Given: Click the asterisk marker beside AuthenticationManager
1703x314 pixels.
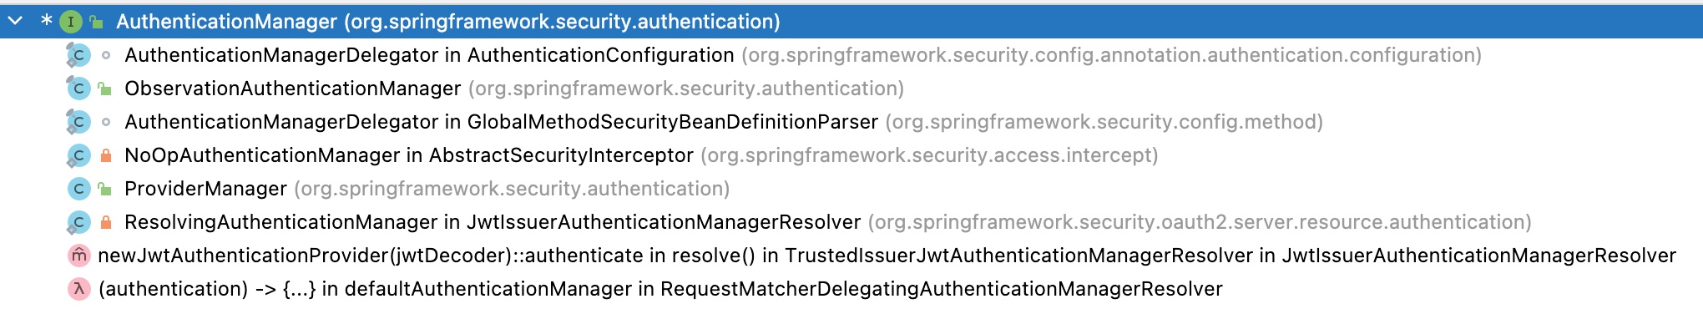Looking at the screenshot, I should coord(47,20).
